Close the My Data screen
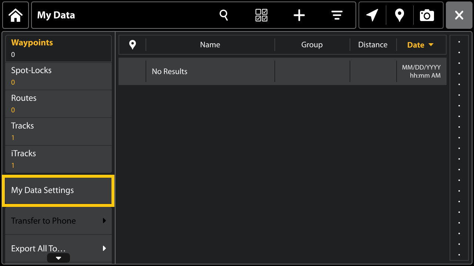 point(459,15)
